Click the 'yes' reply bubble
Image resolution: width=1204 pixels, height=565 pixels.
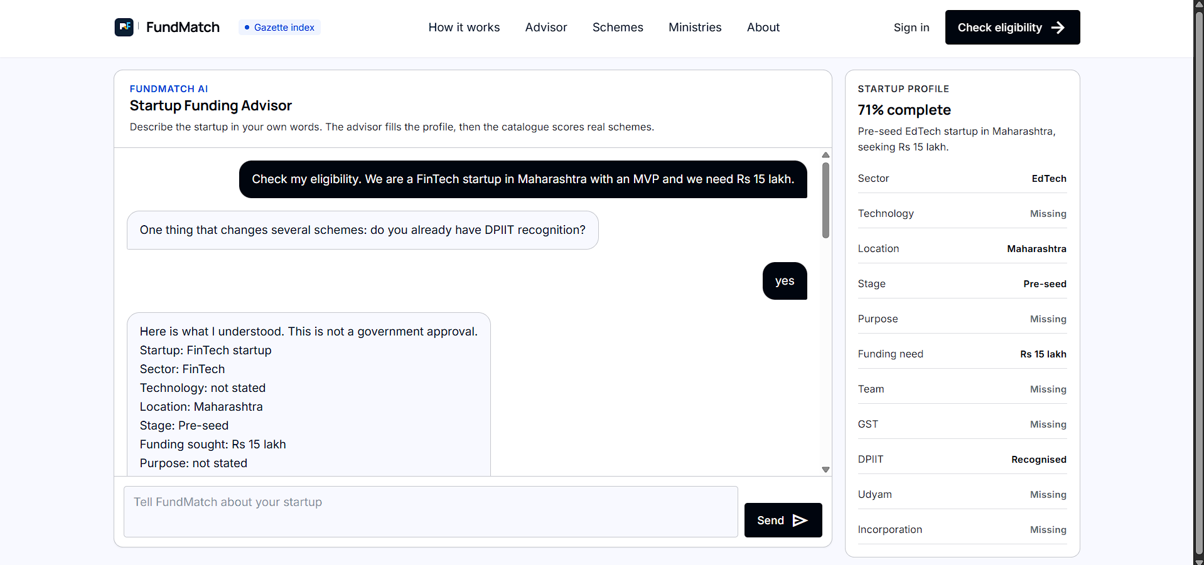point(785,281)
